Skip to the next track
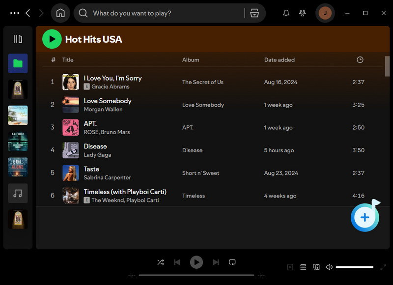The width and height of the screenshot is (393, 285). [x=216, y=262]
